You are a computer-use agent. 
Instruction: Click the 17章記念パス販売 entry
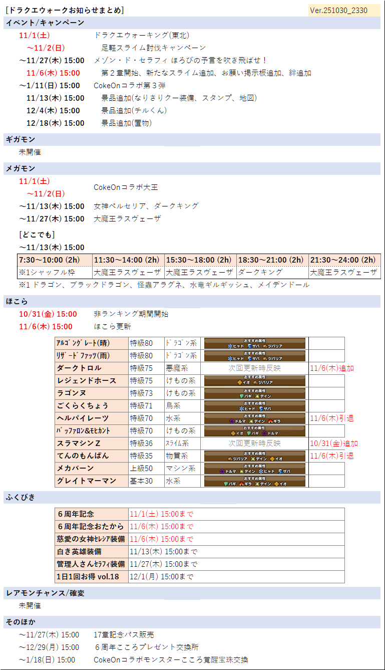tap(124, 634)
